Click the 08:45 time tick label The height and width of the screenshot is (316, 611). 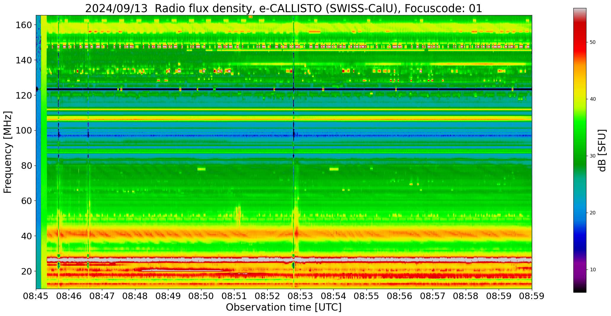pos(36,296)
